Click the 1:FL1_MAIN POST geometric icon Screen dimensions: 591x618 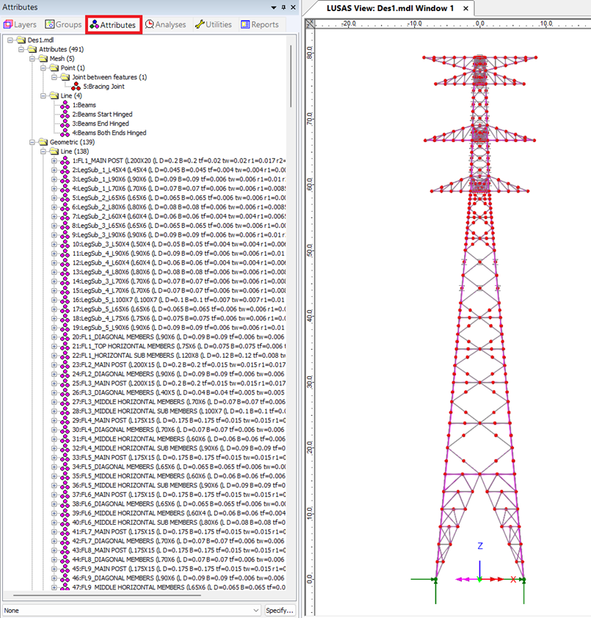pos(65,161)
